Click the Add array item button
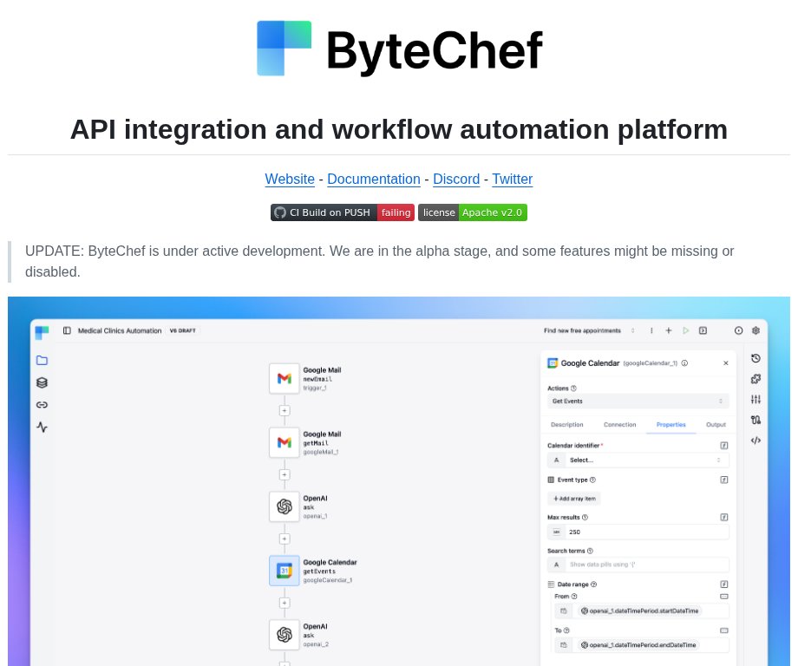798x666 pixels. pyautogui.click(x=574, y=499)
